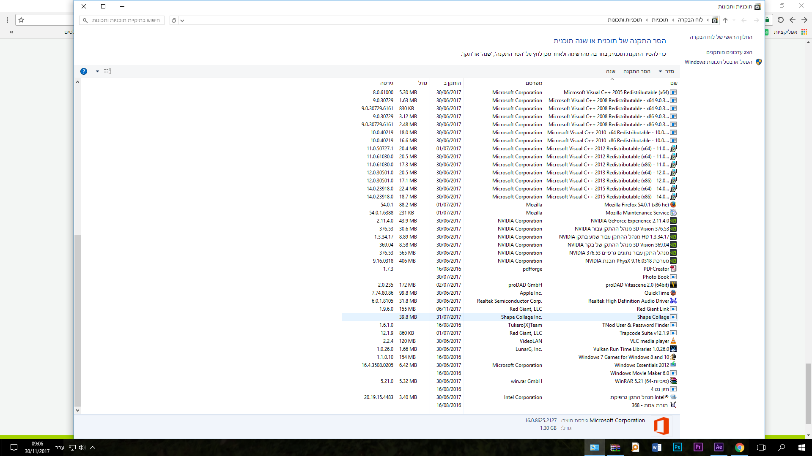The image size is (812, 456).
Task: Select the Shape Collage program row
Action: [x=509, y=317]
